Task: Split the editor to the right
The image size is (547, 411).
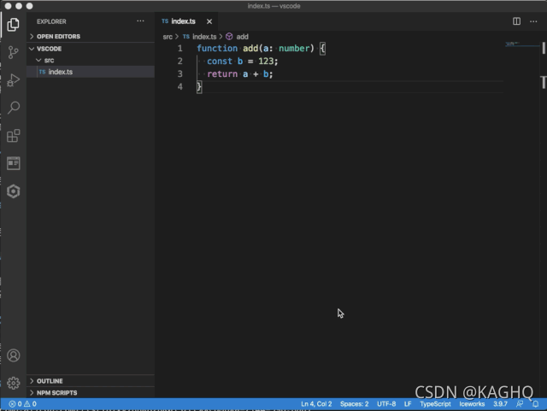Action: coord(516,21)
